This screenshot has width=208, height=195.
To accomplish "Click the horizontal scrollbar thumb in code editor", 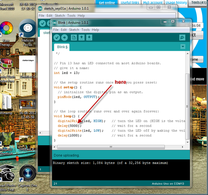I will pyautogui.click(x=111, y=147).
